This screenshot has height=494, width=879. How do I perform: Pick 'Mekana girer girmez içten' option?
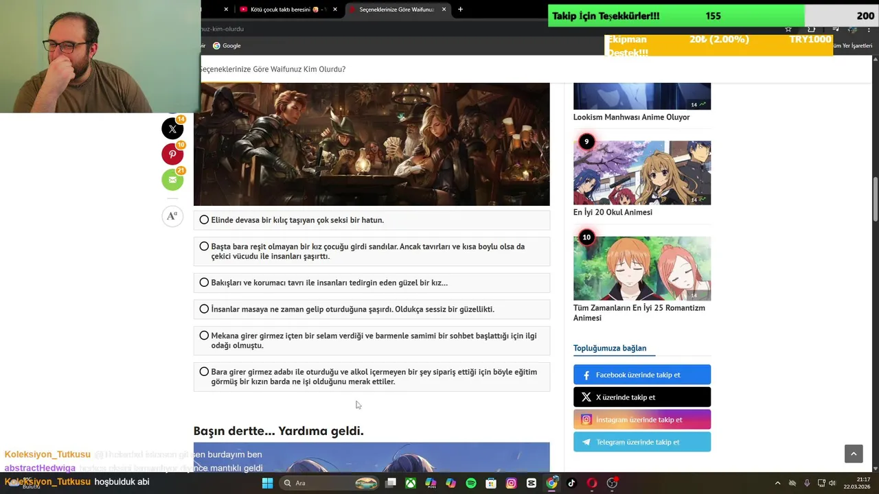(372, 340)
